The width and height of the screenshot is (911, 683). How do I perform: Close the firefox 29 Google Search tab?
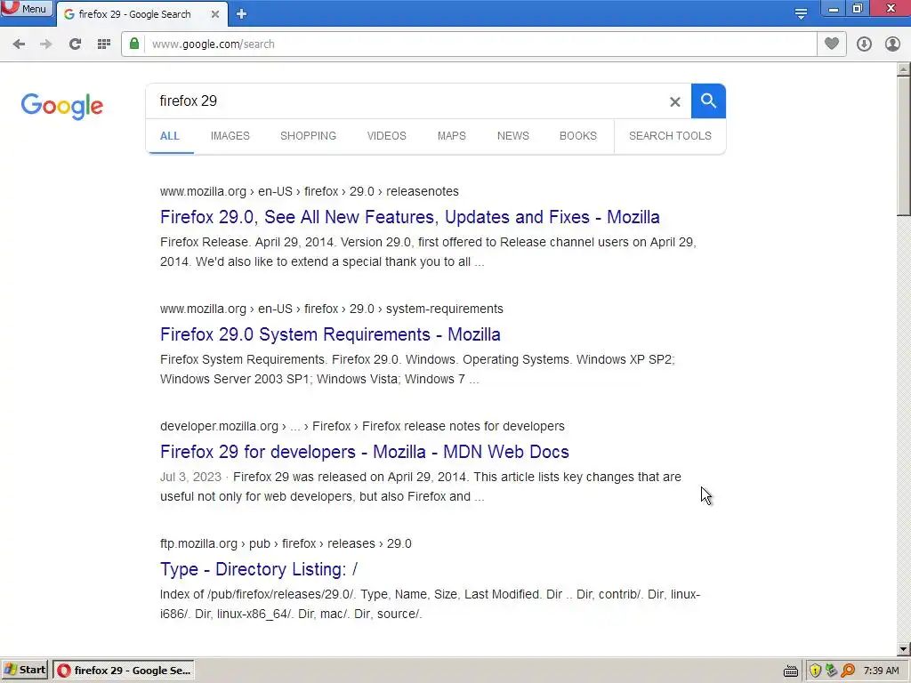[215, 14]
